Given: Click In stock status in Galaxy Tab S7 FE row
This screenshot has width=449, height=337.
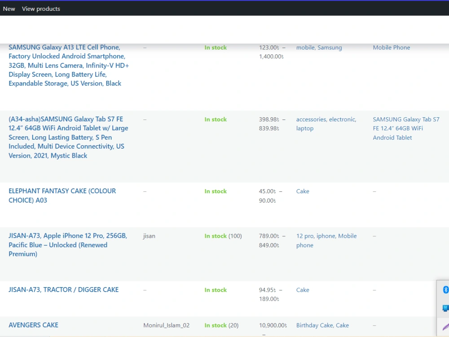Looking at the screenshot, I should click(216, 120).
